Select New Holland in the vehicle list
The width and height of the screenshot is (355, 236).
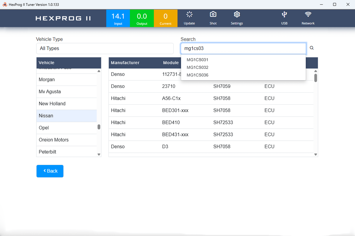pos(67,104)
